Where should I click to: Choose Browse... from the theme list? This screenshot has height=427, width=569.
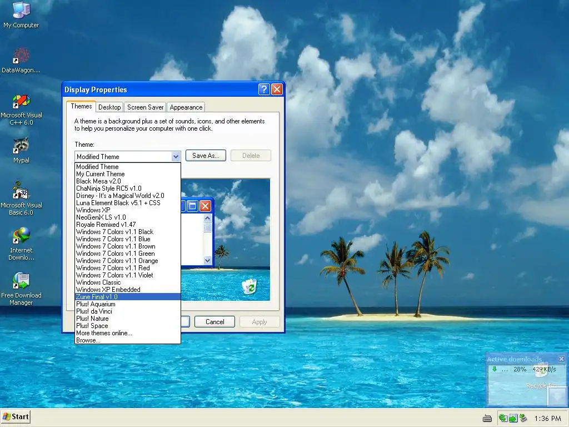(x=128, y=340)
